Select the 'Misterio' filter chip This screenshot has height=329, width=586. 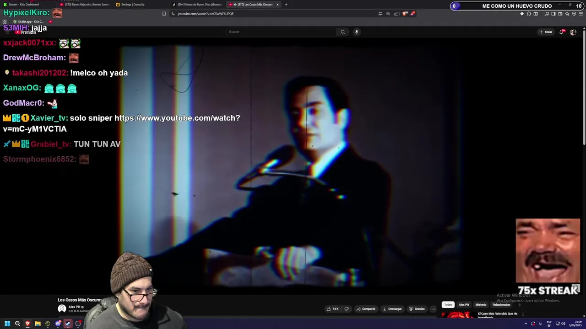[481, 305]
